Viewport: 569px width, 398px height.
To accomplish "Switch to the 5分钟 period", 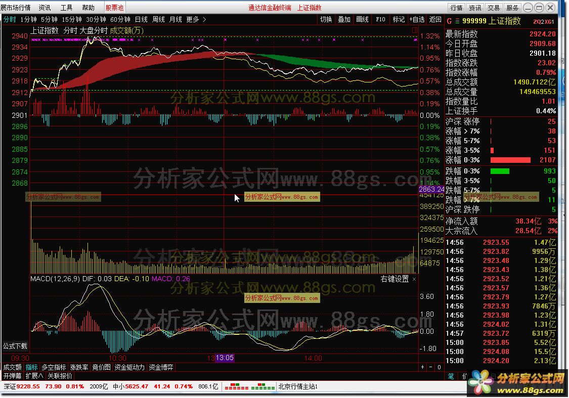I will (x=49, y=20).
